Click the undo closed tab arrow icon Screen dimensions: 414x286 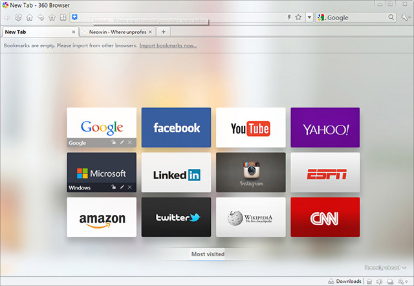tap(41, 17)
